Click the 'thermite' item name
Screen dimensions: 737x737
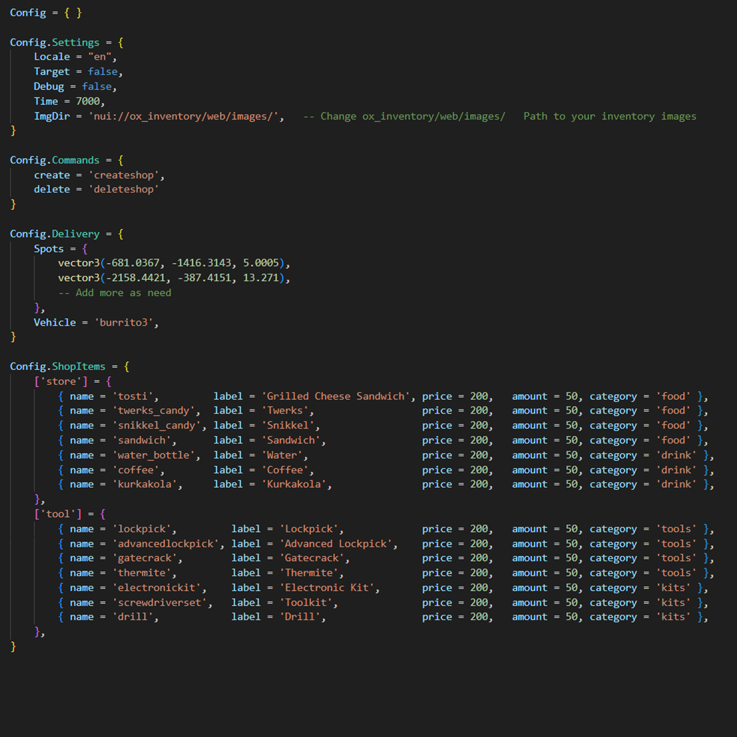pyautogui.click(x=141, y=573)
